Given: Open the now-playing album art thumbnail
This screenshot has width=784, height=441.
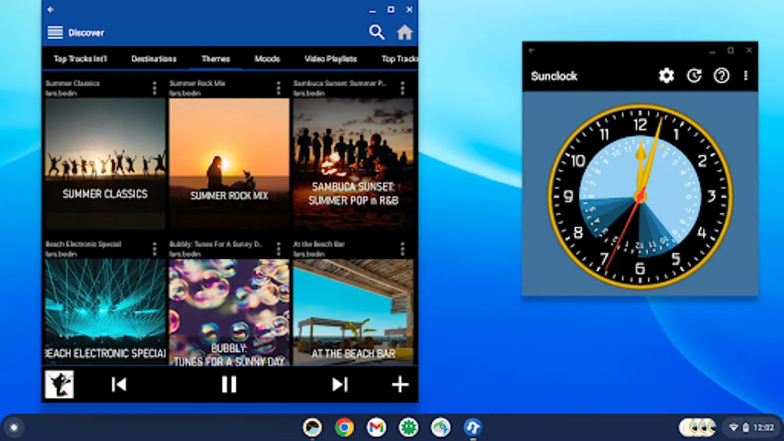Looking at the screenshot, I should [59, 384].
